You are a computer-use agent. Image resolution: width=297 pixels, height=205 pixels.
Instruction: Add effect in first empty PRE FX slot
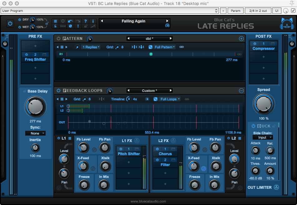[x=35, y=46]
